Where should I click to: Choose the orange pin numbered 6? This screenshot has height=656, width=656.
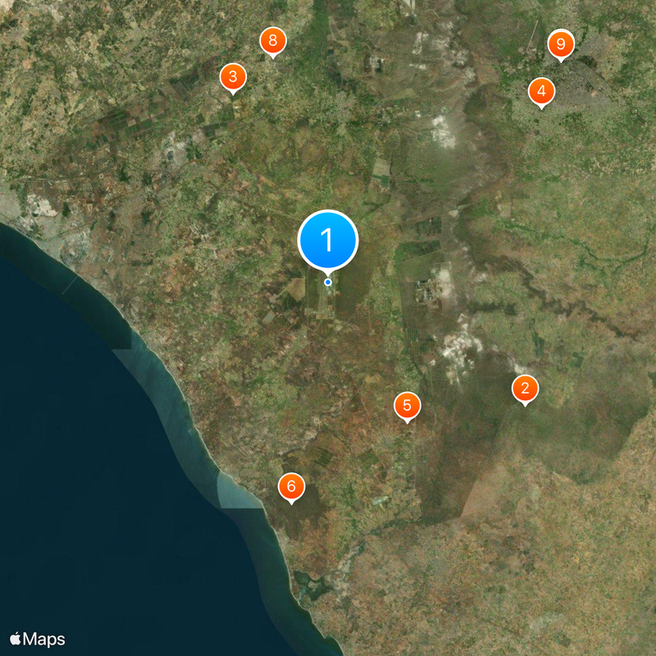292,486
